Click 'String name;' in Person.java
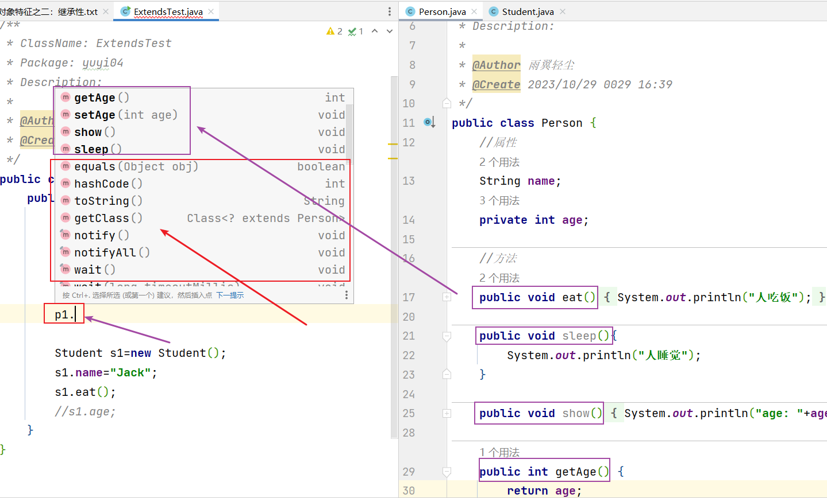This screenshot has height=498, width=827. [520, 181]
